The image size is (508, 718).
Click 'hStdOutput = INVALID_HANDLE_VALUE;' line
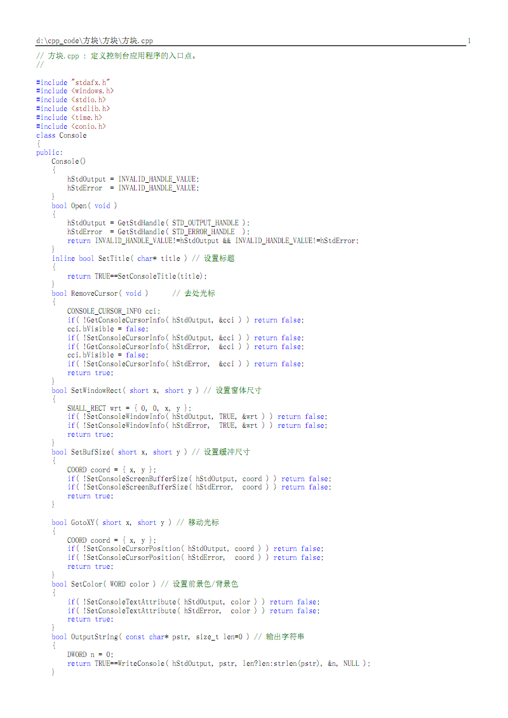coord(133,179)
